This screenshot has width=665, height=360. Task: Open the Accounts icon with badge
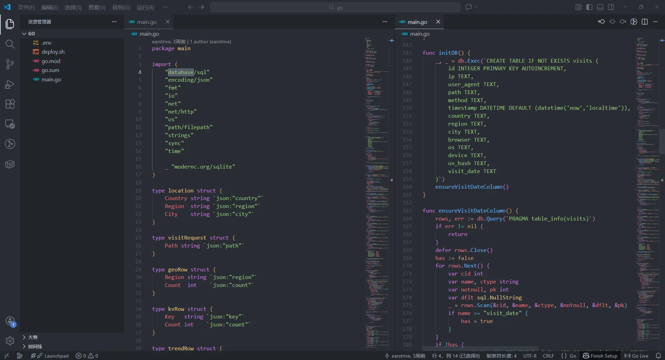click(x=10, y=321)
